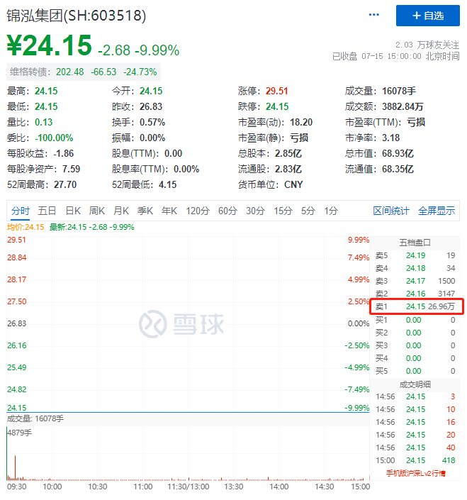Add stock via the +自选 button
The image size is (467, 500).
point(428,16)
